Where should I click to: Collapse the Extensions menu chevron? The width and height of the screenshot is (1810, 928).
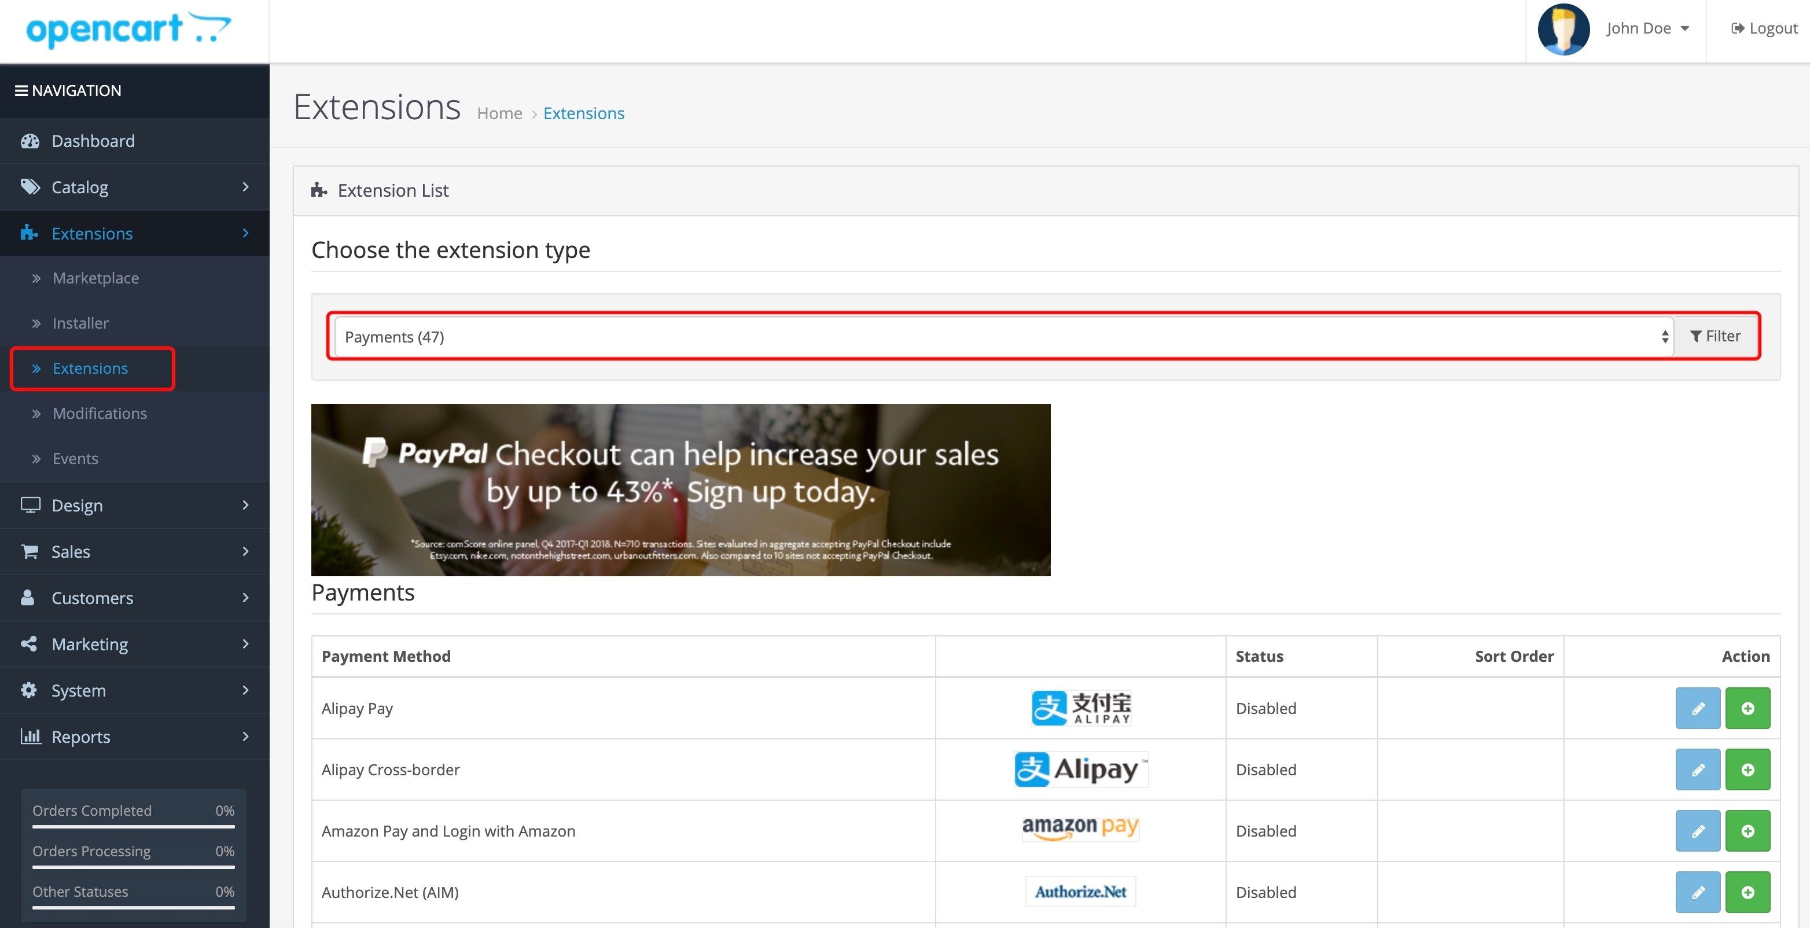245,233
